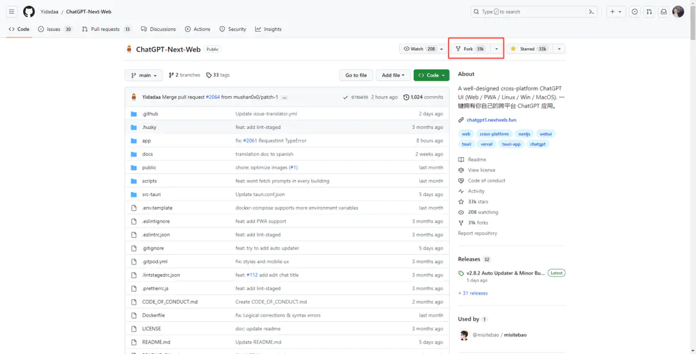Click the GitHub logo icon
The image size is (696, 354).
coord(29,12)
